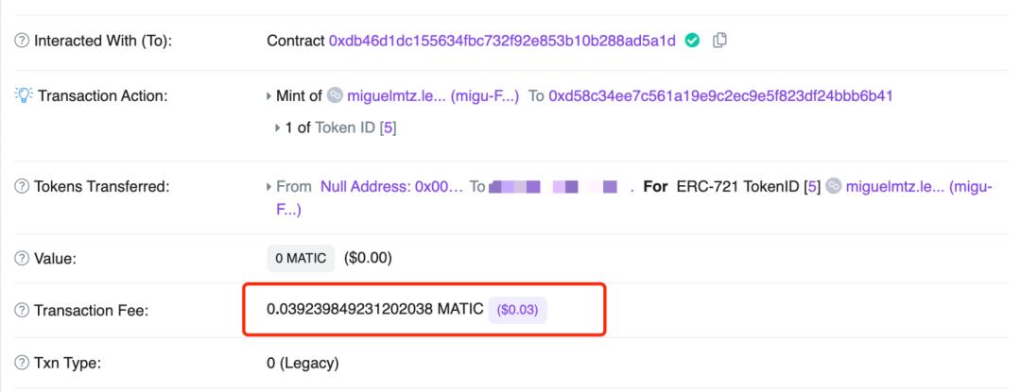Expand the Mint of arrow
1021x392 pixels.
tap(268, 96)
